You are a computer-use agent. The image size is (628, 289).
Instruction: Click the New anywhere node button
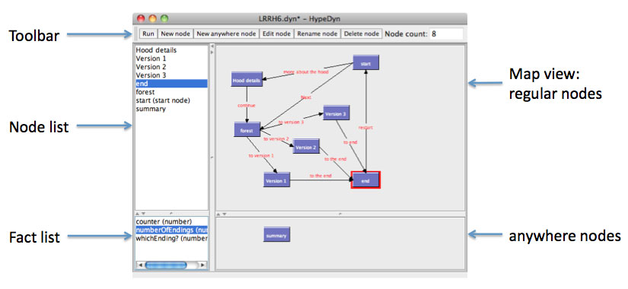point(226,34)
